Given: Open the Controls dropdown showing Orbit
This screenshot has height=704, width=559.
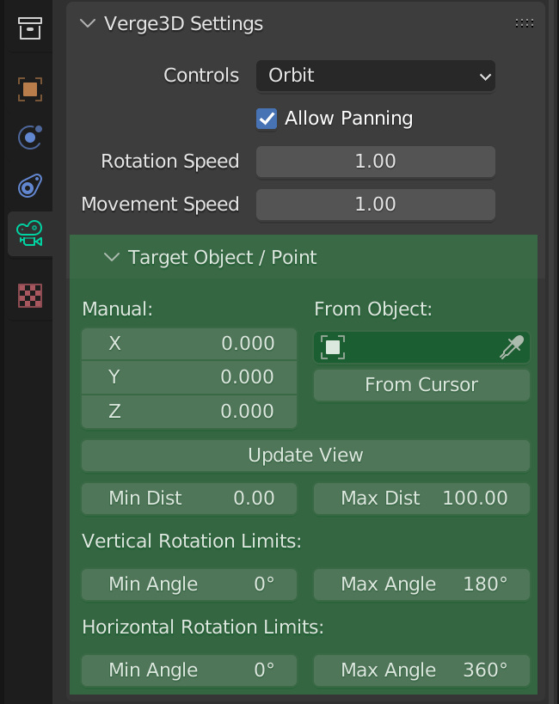Looking at the screenshot, I should [376, 76].
